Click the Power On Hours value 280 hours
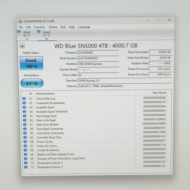 click(160, 74)
